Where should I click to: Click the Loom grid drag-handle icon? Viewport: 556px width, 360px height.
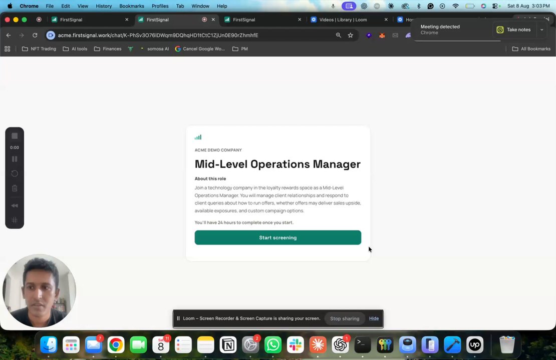[15, 220]
